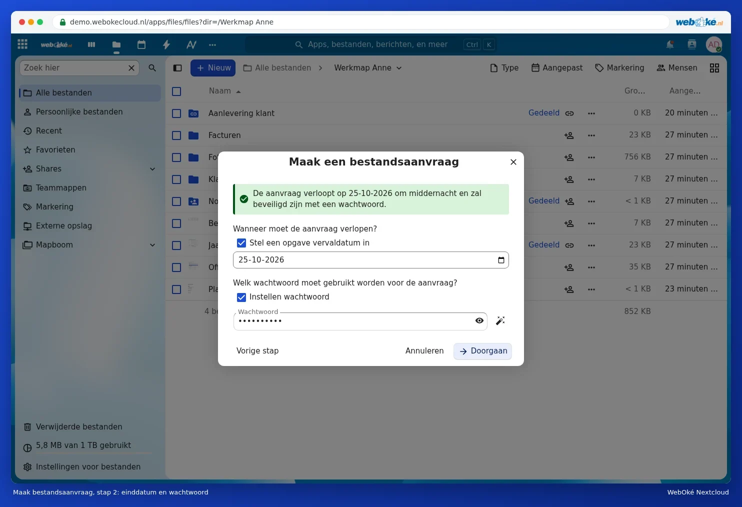The width and height of the screenshot is (742, 507).
Task: Open the Aangepast filter dropdown
Action: tap(557, 68)
